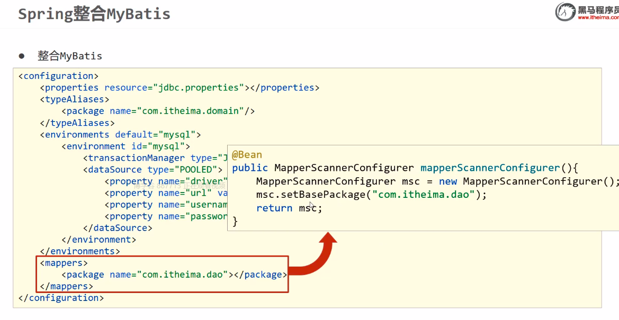Open the www.itheima.com link
The image size is (619, 320).
tap(598, 17)
